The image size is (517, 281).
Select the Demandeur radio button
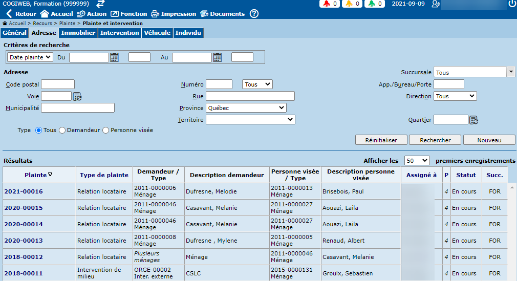[62, 131]
